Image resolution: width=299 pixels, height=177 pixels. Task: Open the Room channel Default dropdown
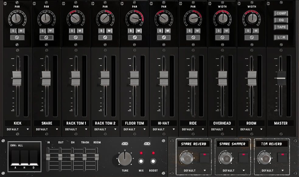251,129
